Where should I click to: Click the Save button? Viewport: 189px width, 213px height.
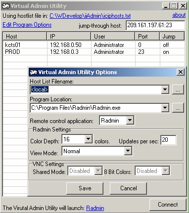[85, 188]
